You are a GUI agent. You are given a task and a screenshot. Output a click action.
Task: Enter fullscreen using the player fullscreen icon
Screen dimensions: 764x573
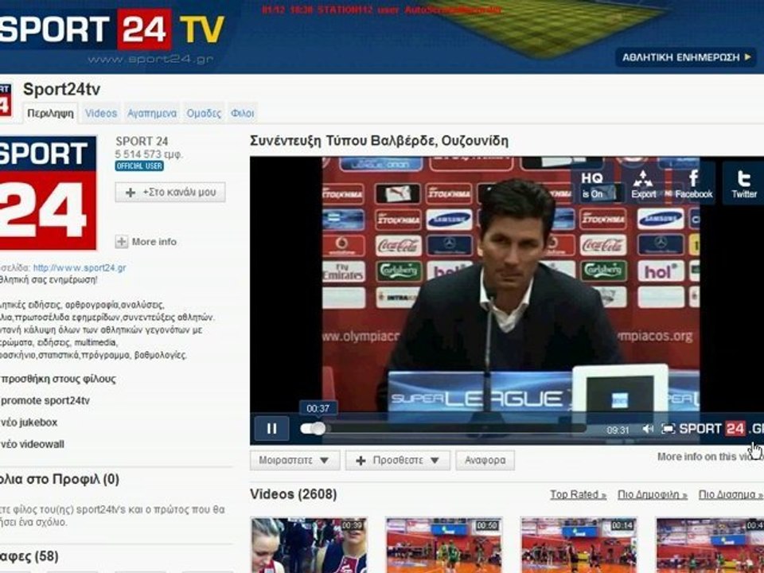pyautogui.click(x=668, y=429)
